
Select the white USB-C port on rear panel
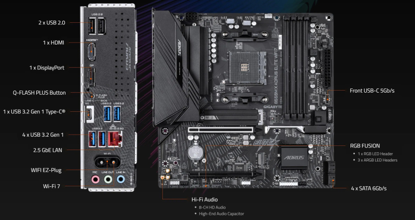click(90, 114)
